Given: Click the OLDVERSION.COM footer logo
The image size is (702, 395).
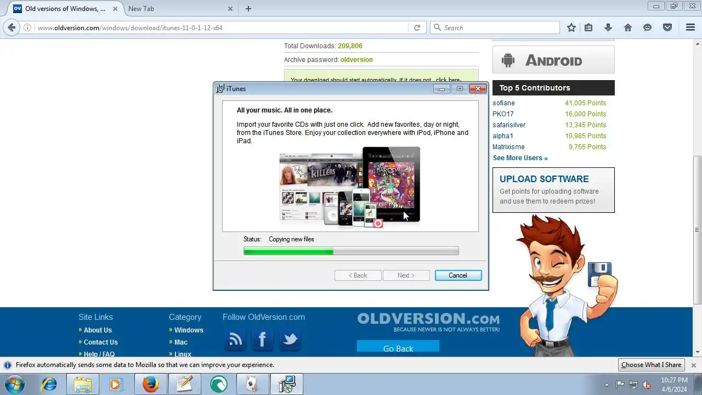Looking at the screenshot, I should (x=428, y=321).
